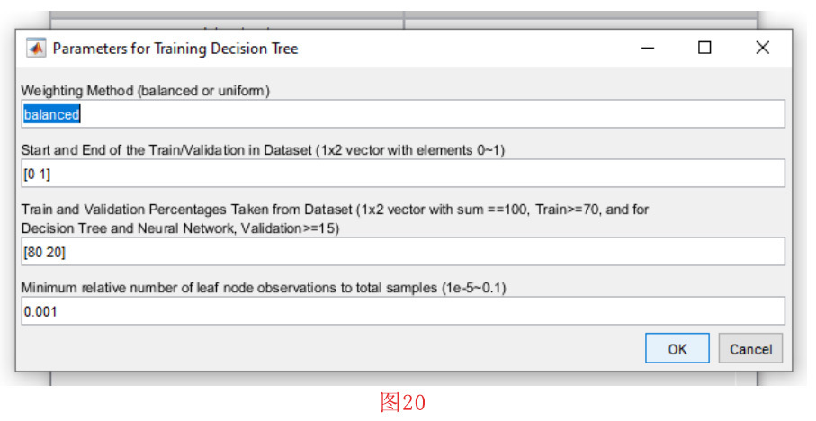Click the red "图20" figure caption

[402, 402]
